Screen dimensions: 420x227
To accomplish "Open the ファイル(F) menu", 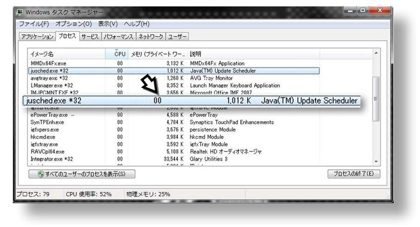I will (x=34, y=24).
